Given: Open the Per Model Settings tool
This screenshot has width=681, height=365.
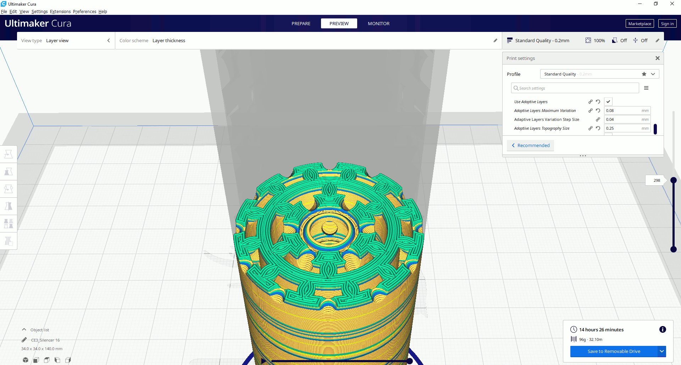Looking at the screenshot, I should tap(9, 224).
